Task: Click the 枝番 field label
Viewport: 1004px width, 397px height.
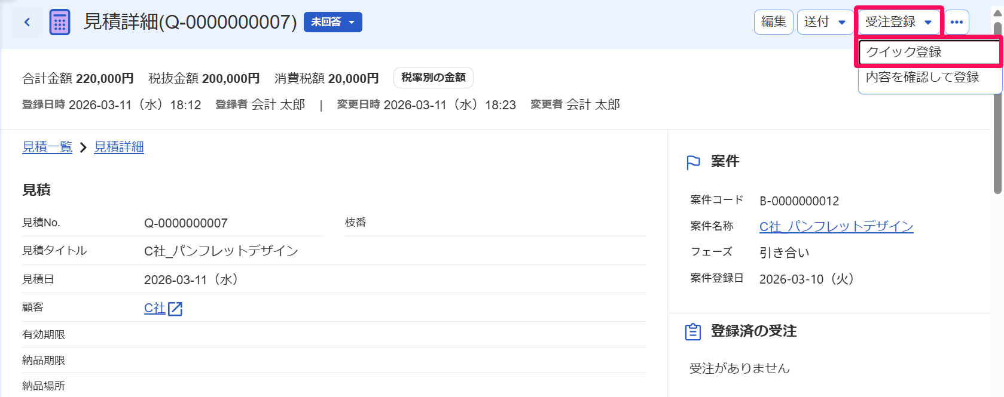Action: tap(355, 222)
